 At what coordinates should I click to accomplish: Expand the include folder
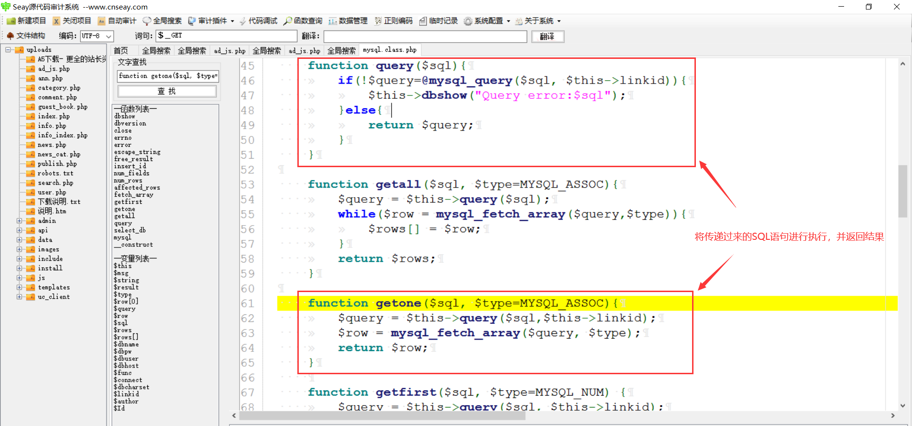pyautogui.click(x=19, y=259)
